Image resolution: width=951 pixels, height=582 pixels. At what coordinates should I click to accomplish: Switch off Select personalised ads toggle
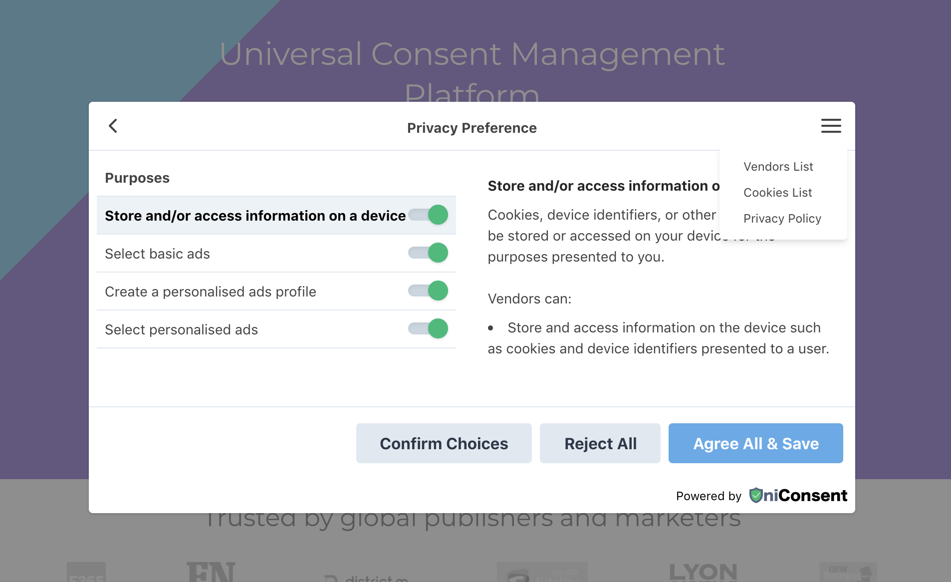click(x=429, y=329)
